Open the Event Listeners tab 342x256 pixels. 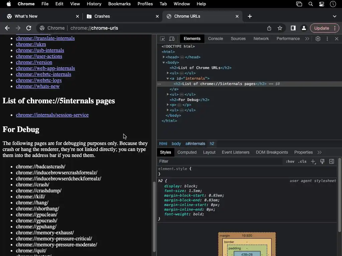235,152
